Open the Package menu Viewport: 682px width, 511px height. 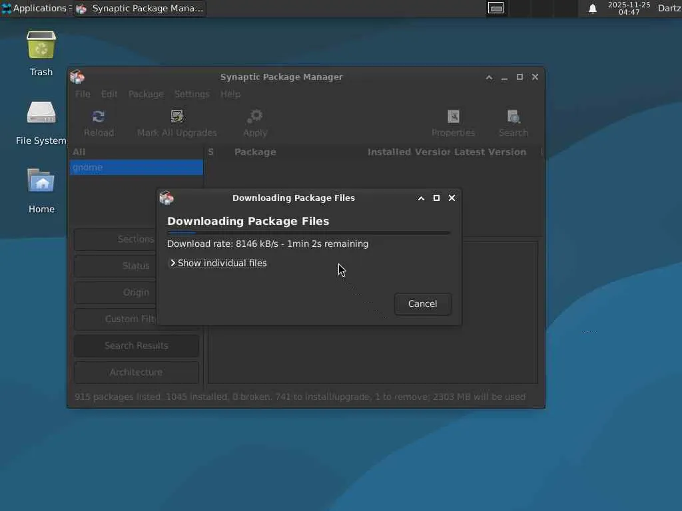tap(146, 94)
